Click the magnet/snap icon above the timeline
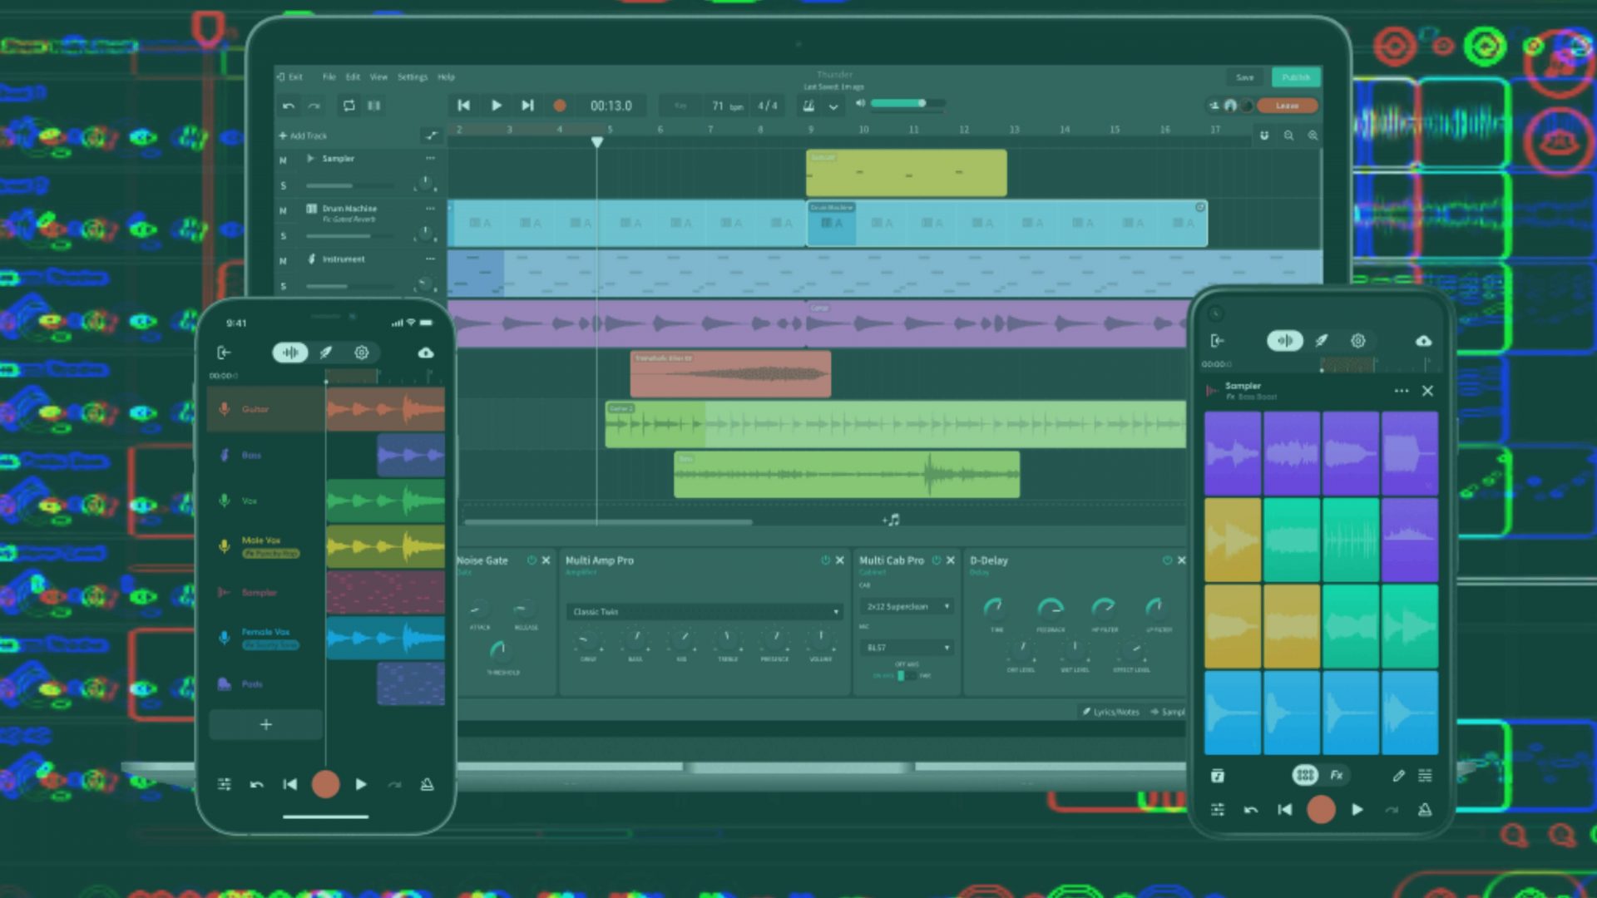Image resolution: width=1597 pixels, height=898 pixels. [x=1264, y=136]
